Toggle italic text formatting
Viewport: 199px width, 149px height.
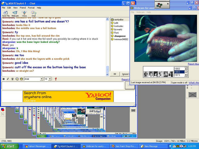(8, 79)
